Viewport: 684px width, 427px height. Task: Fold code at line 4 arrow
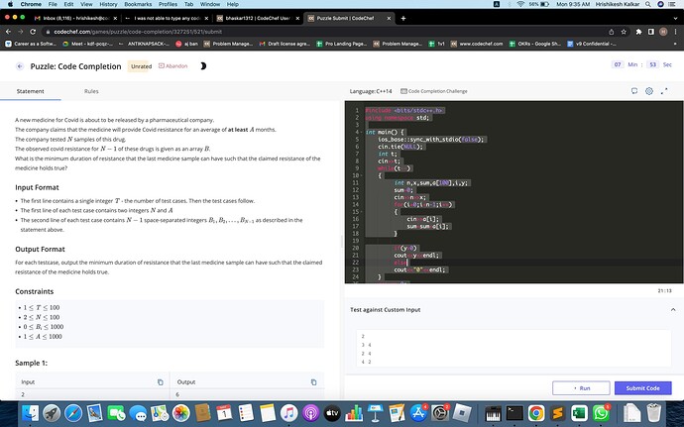(362, 132)
